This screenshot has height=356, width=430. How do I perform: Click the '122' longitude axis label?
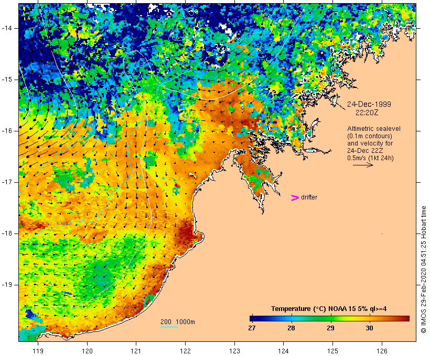point(186,351)
